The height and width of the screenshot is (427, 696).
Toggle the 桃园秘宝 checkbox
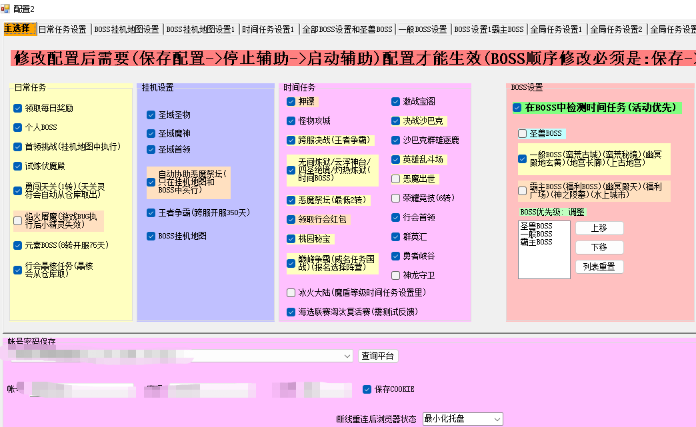point(291,239)
